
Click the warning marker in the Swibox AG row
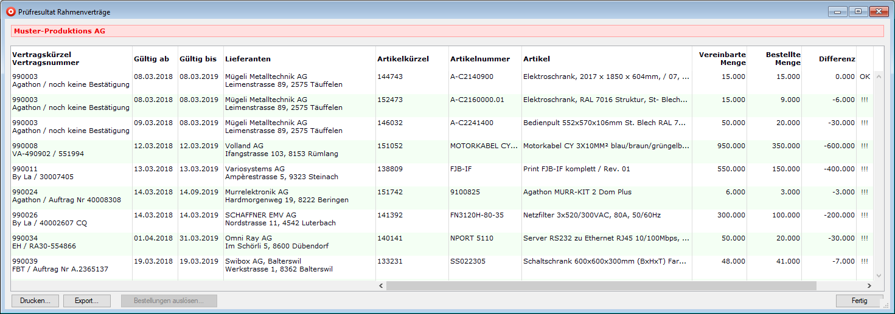pos(865,262)
